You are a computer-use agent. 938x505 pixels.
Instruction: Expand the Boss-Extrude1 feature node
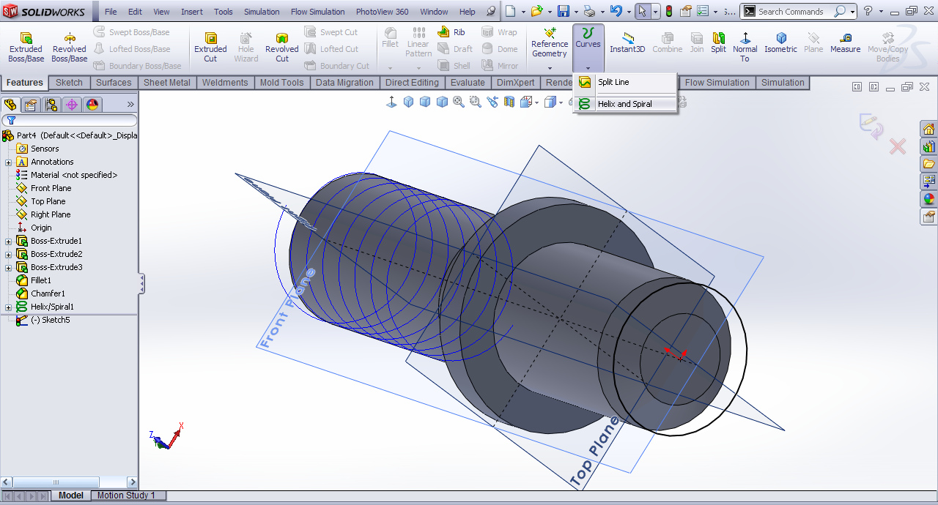pyautogui.click(x=9, y=241)
